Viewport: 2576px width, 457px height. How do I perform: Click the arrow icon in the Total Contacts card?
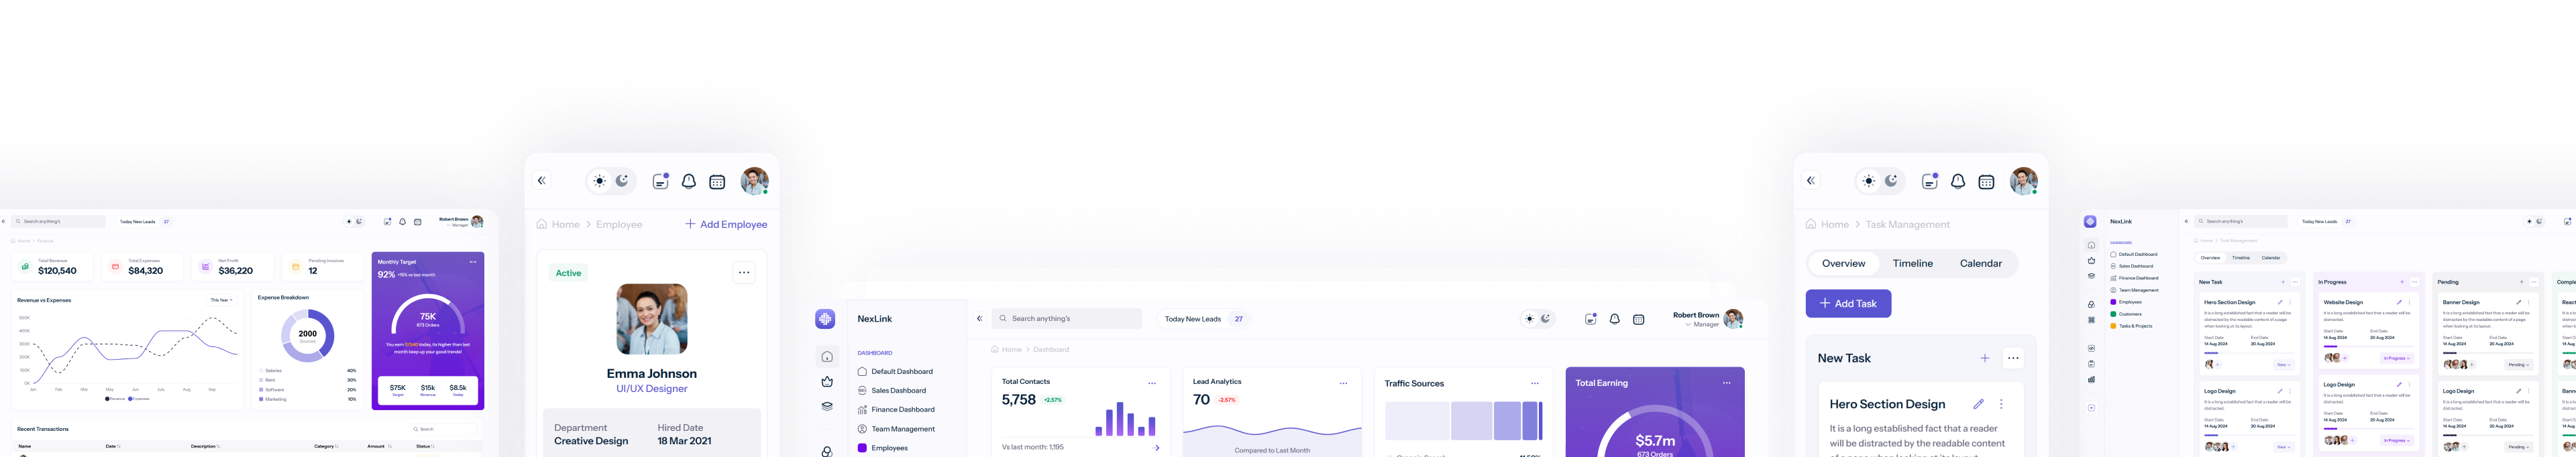point(1156,448)
